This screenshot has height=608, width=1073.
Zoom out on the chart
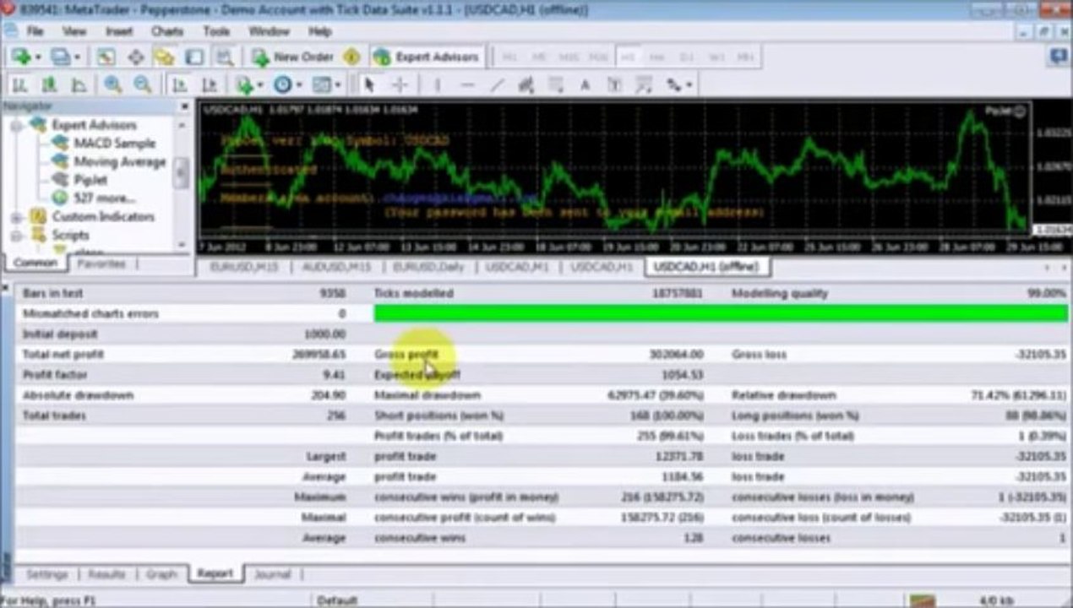142,84
